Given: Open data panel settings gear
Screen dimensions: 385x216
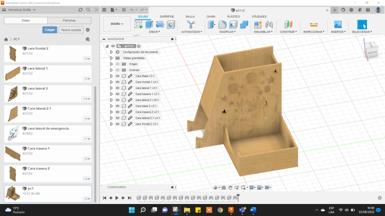Looking at the screenshot, I should tap(88, 30).
